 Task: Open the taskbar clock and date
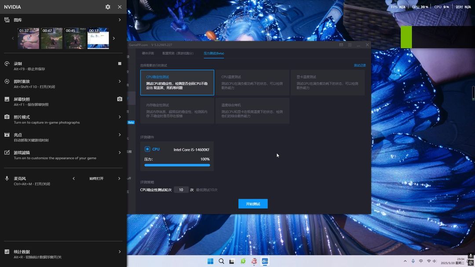(x=453, y=261)
